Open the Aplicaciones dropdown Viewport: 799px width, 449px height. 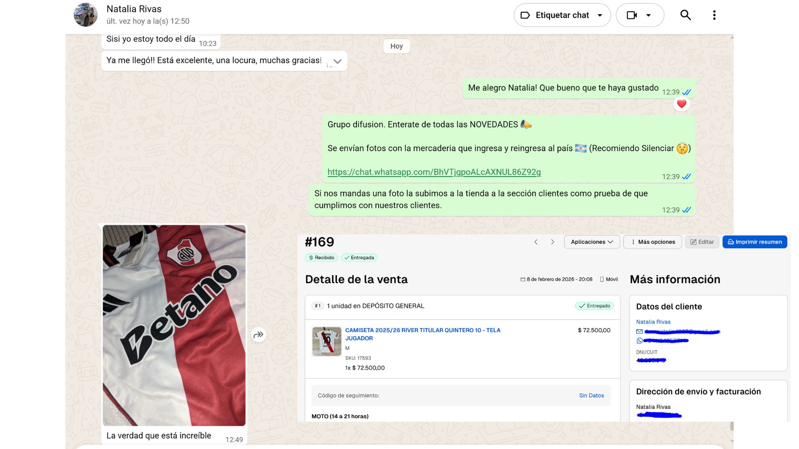592,242
